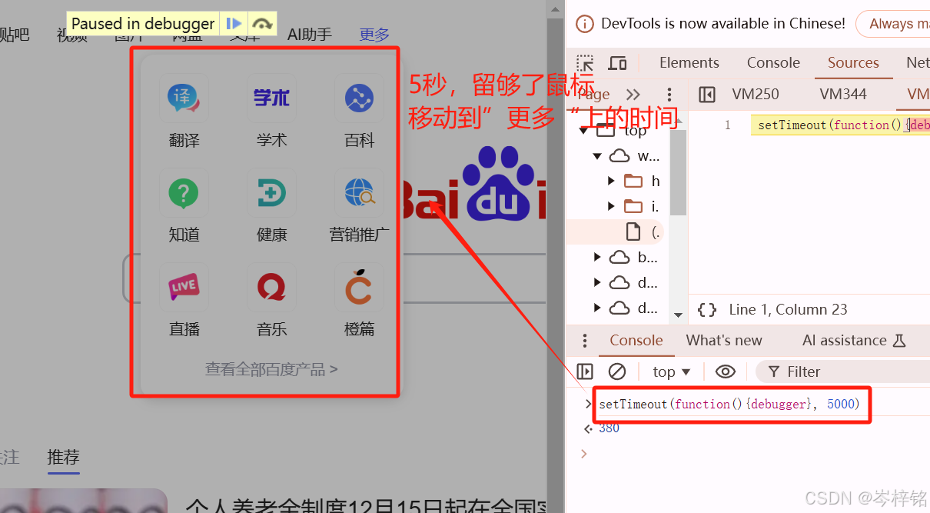
Task: Open the 百科 encyclopedia app icon
Action: 359,98
